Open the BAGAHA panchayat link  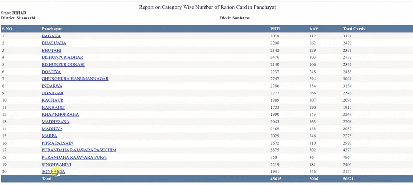(x=51, y=36)
